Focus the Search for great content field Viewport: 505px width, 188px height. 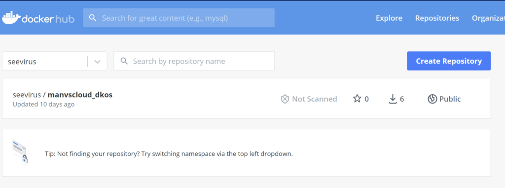(179, 18)
